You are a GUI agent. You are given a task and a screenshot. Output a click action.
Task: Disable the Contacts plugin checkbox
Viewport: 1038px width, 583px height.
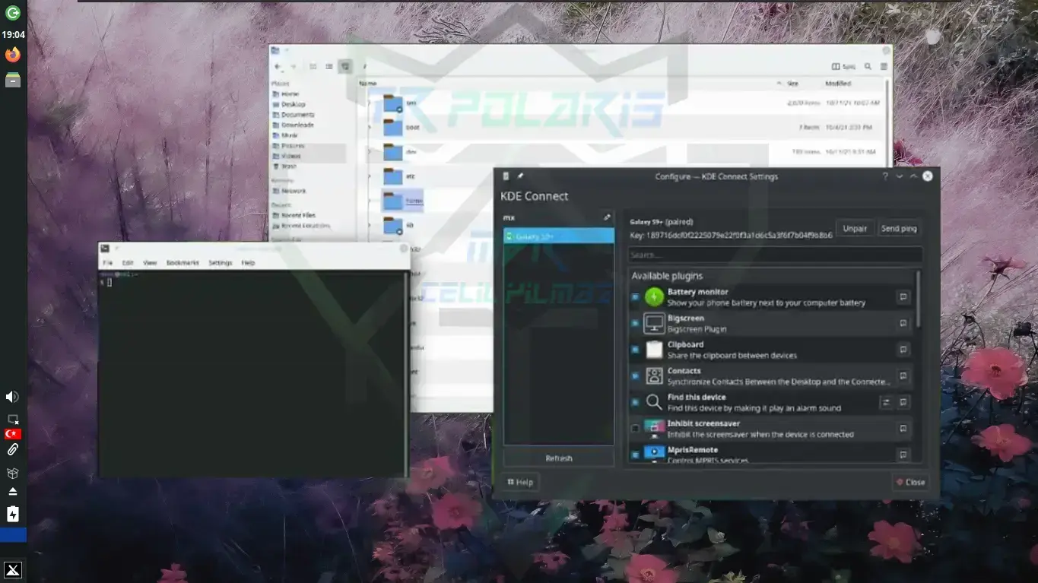(x=635, y=376)
